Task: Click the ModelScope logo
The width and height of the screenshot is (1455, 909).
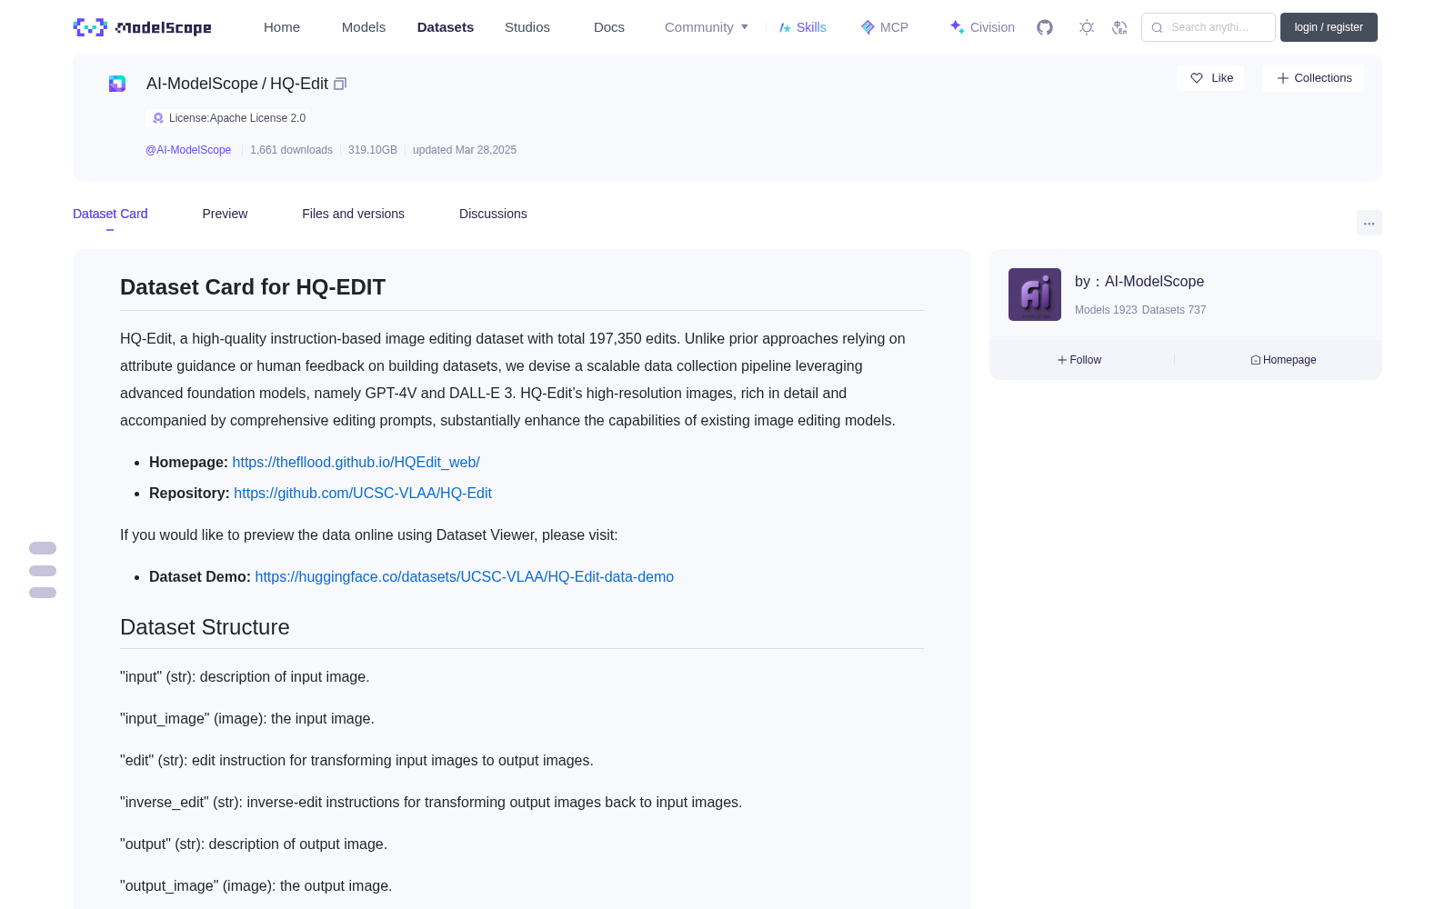Action: [x=142, y=27]
